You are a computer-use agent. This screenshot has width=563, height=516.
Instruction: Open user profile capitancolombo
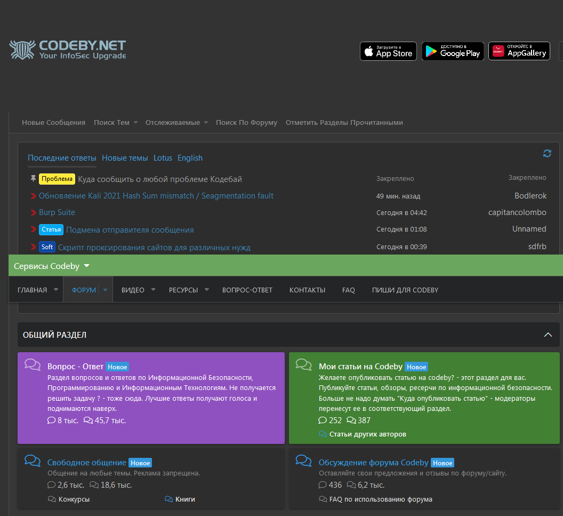click(517, 212)
